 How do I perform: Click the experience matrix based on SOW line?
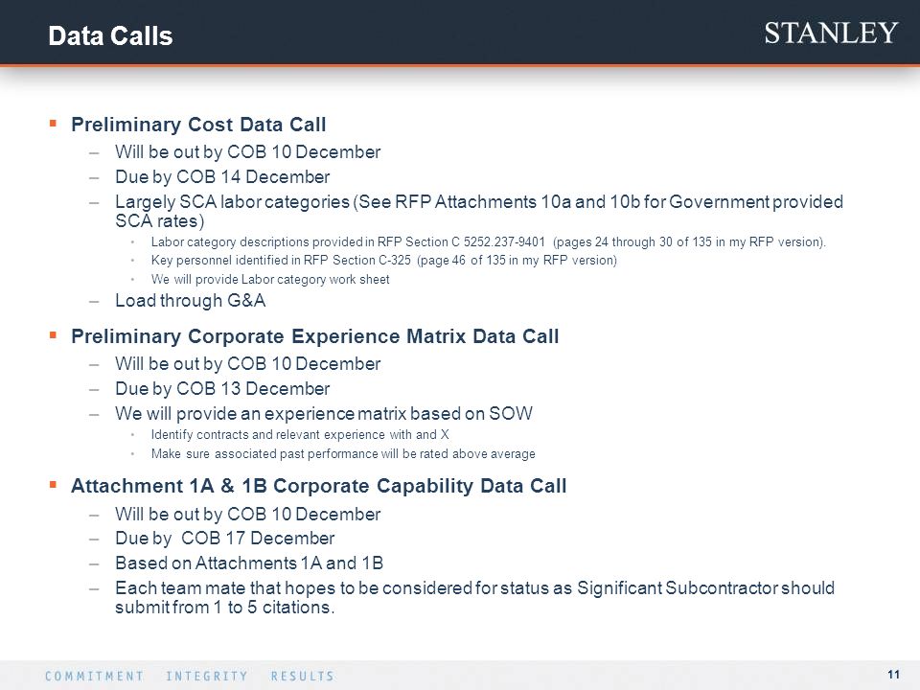324,413
